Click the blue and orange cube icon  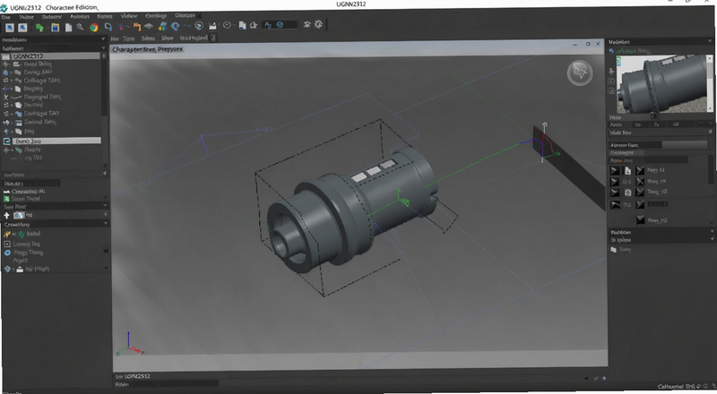click(162, 27)
